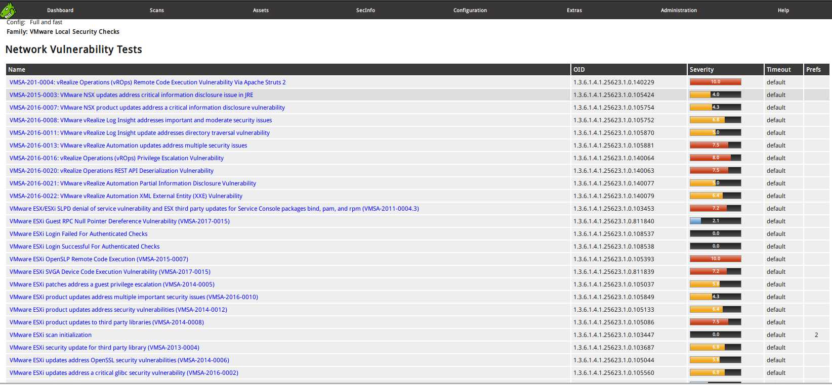Open VMSA-2015-0003 NSX JRE disclosure link
The width and height of the screenshot is (832, 385).
click(x=131, y=95)
